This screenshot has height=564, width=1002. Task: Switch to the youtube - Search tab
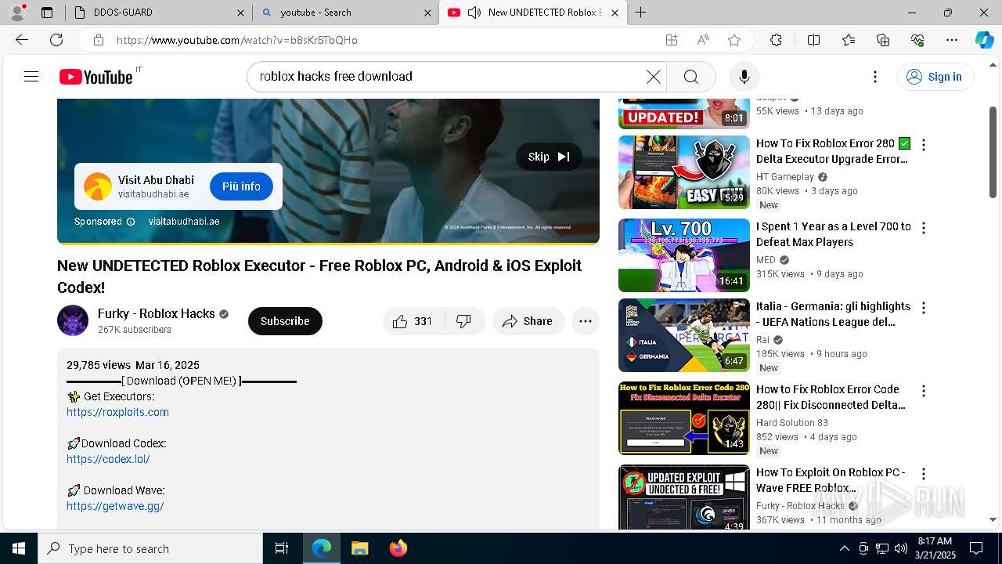(x=344, y=13)
